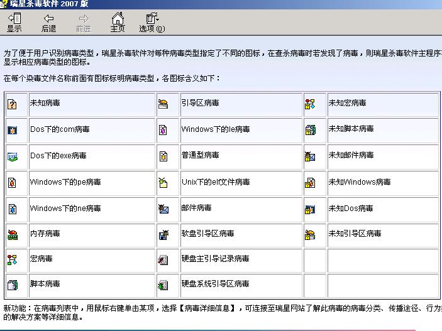The height and width of the screenshot is (331, 442).
Task: Open the 选项(O) options menu
Action: pyautogui.click(x=152, y=23)
